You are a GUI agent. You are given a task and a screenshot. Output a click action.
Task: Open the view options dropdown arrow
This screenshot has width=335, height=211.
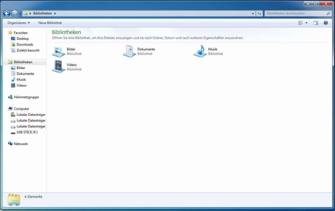(x=307, y=23)
